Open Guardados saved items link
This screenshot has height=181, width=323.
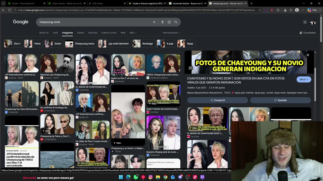click(308, 33)
